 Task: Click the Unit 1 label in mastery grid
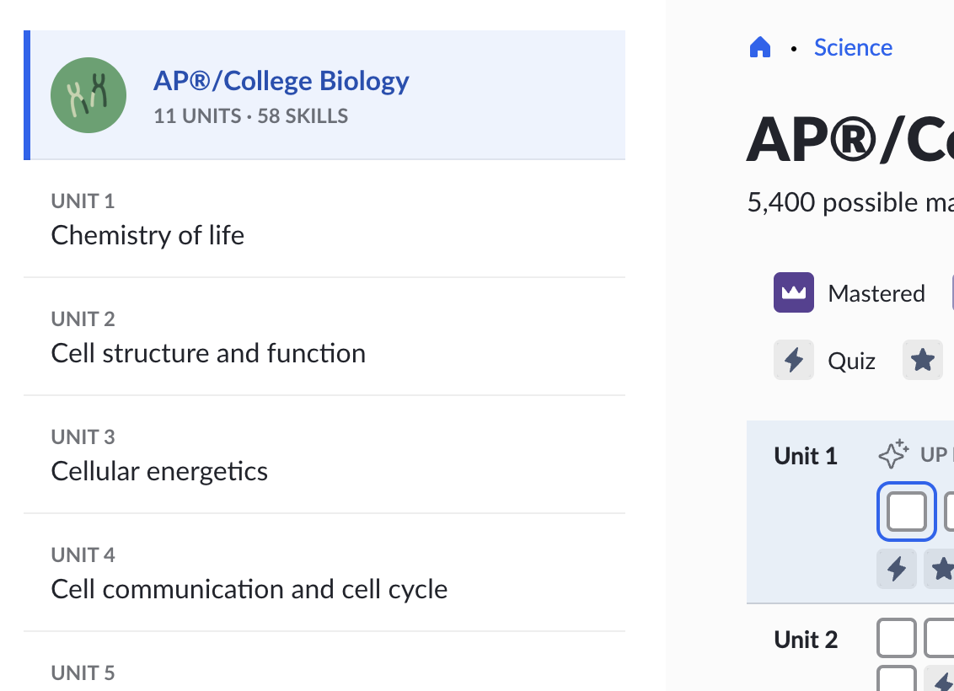coord(806,456)
